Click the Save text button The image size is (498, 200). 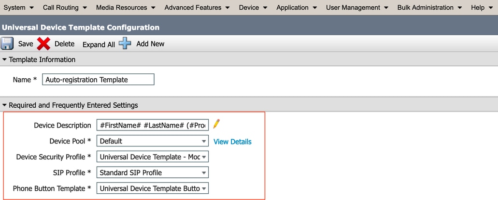click(x=26, y=44)
